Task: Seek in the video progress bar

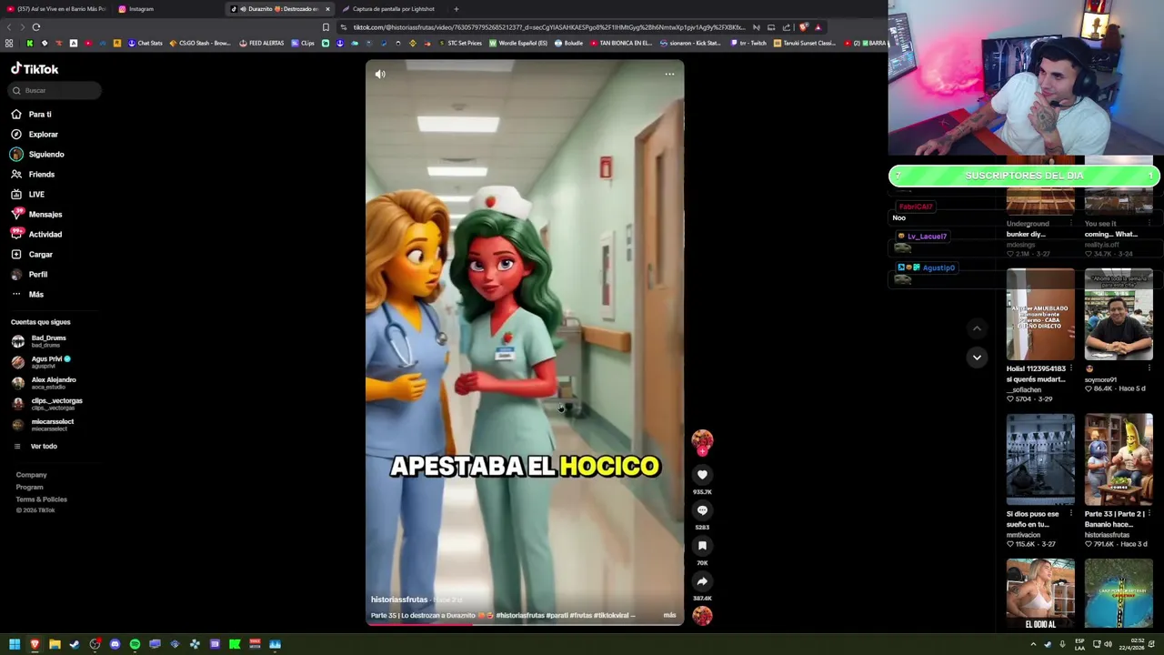Action: coord(525,625)
